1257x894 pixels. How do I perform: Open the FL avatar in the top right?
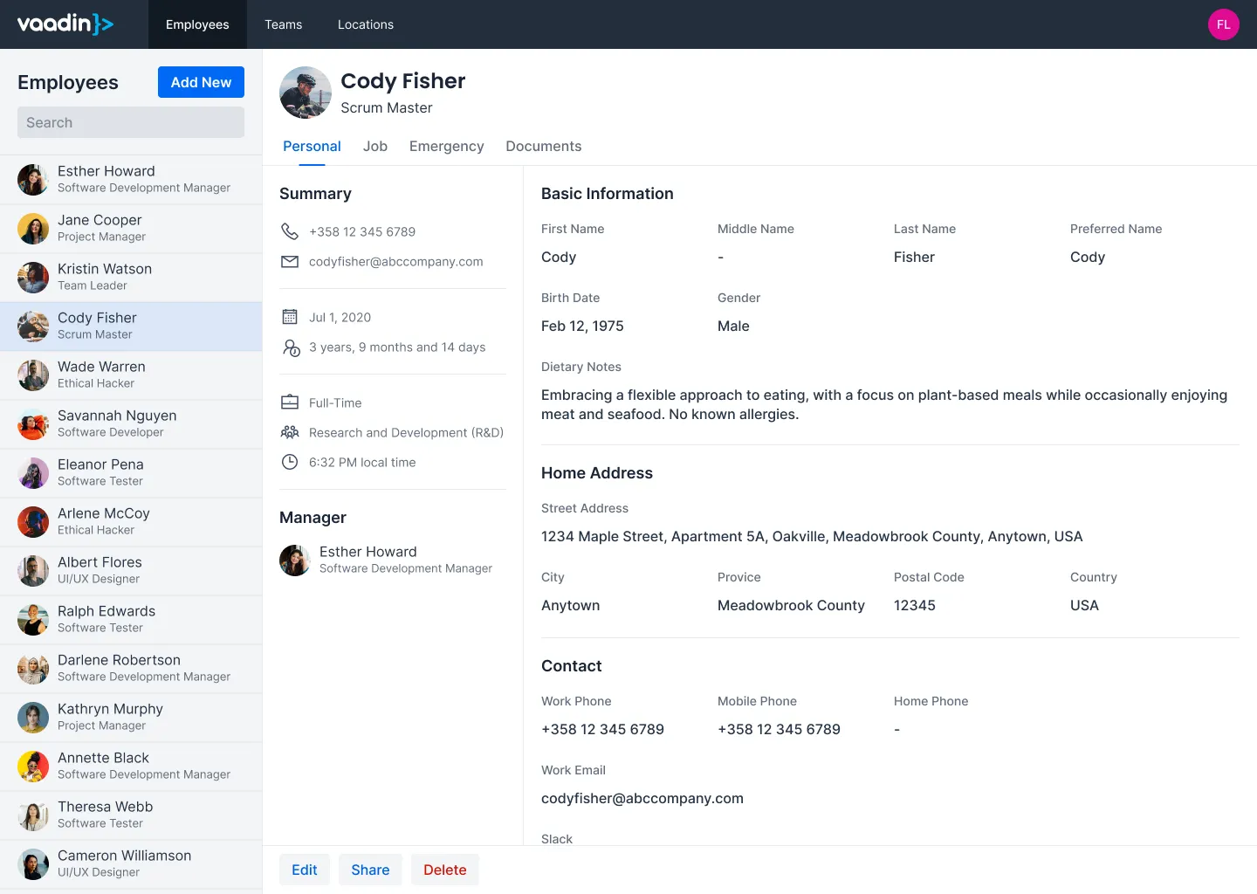[x=1223, y=24]
